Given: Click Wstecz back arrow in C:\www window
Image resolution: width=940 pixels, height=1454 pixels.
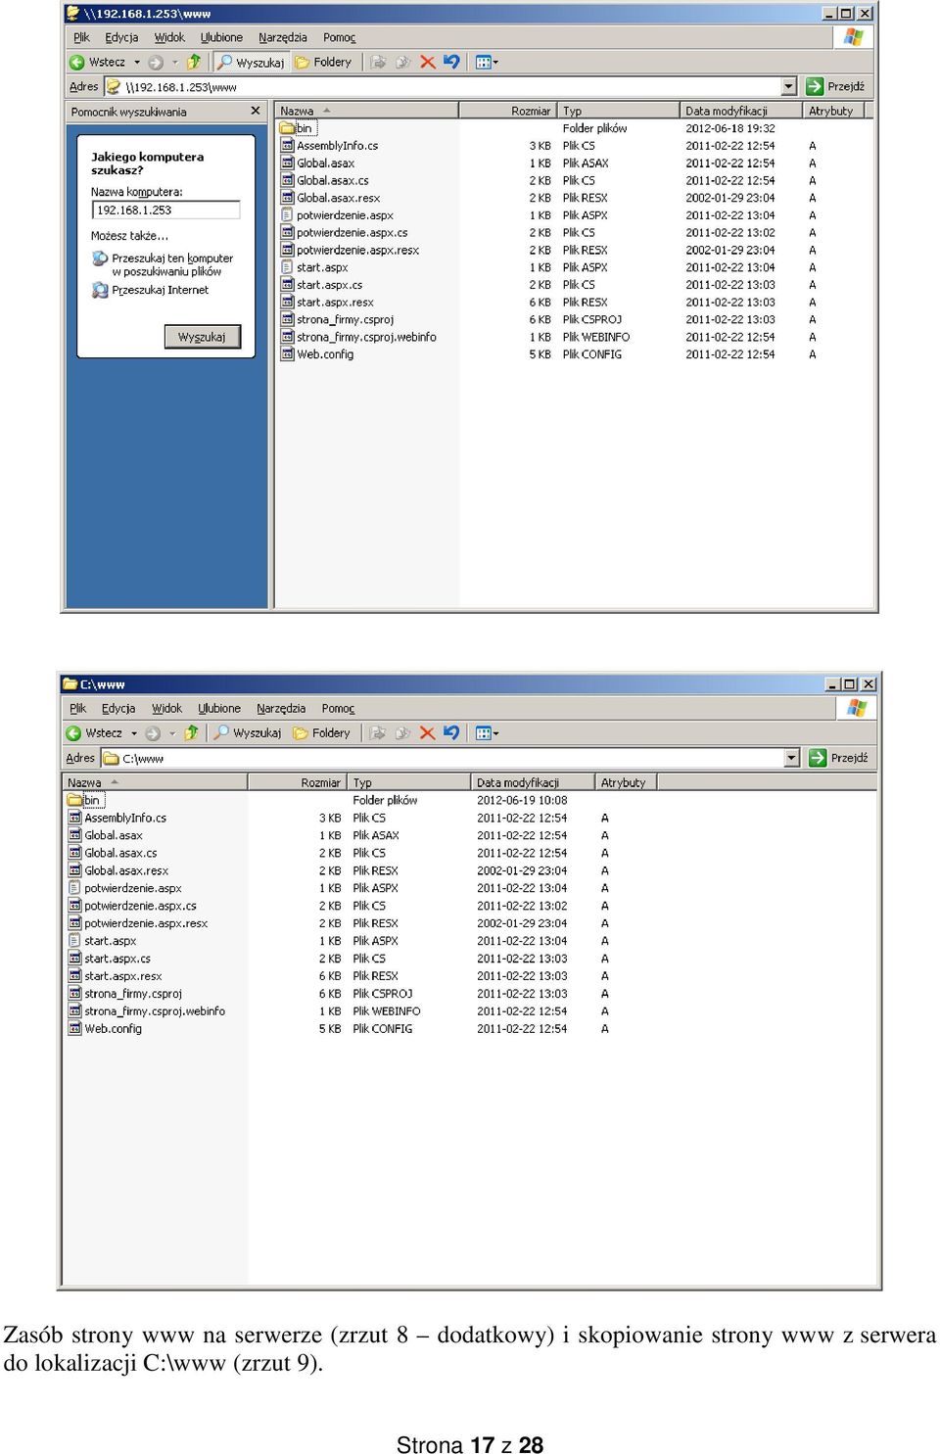Looking at the screenshot, I should click(x=73, y=732).
